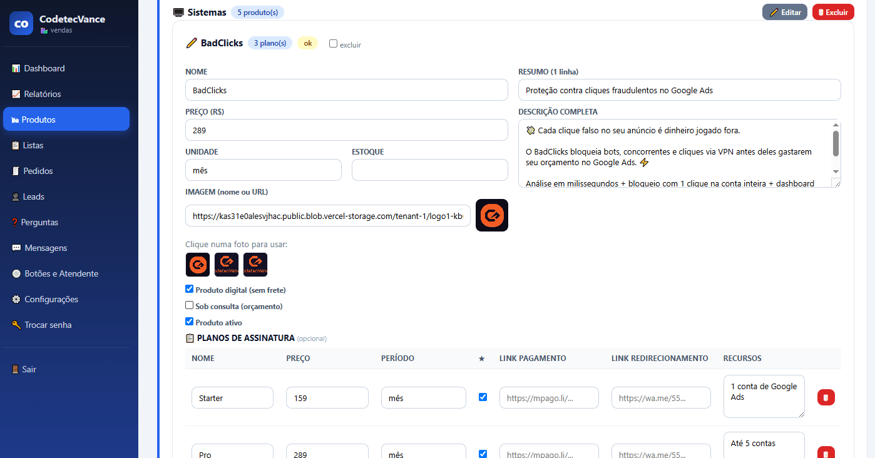Click the monitor icon beside Sistemas
Viewport: 875px width, 458px height.
178,13
